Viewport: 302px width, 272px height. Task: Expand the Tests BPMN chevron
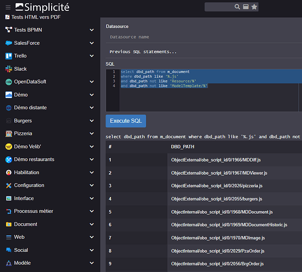coord(91,30)
